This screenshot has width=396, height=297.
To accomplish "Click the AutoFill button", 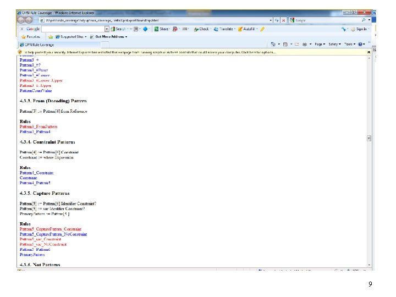I will point(246,29).
